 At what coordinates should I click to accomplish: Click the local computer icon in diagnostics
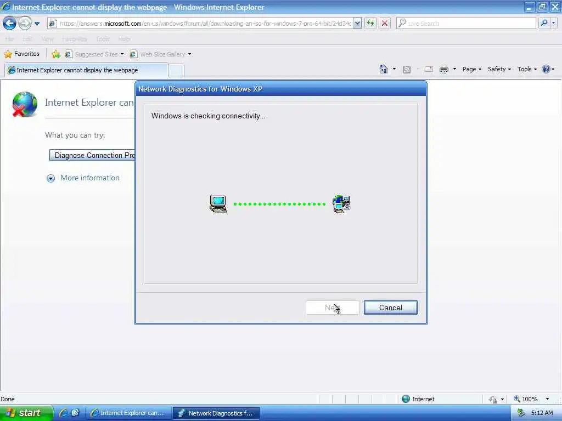coord(218,204)
